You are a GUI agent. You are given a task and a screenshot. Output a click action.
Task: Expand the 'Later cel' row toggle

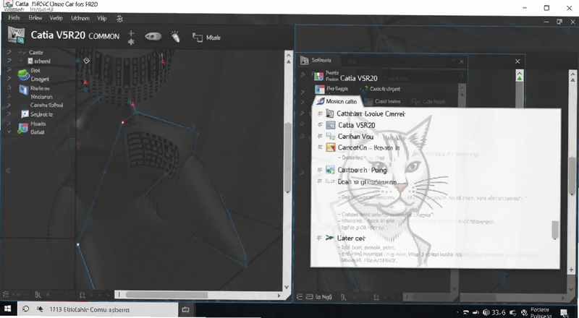320,238
